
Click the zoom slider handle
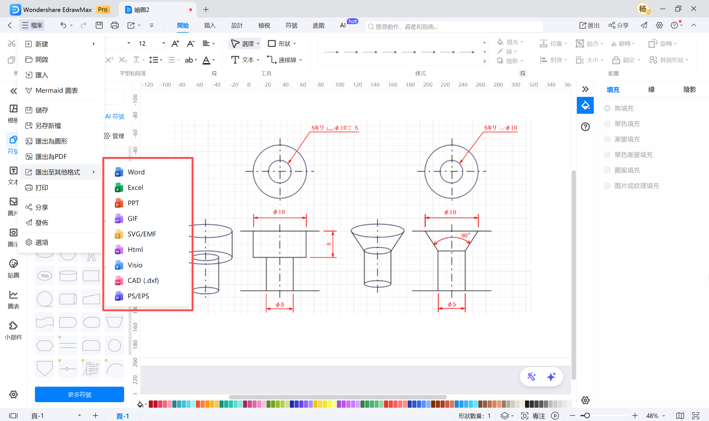click(x=587, y=416)
